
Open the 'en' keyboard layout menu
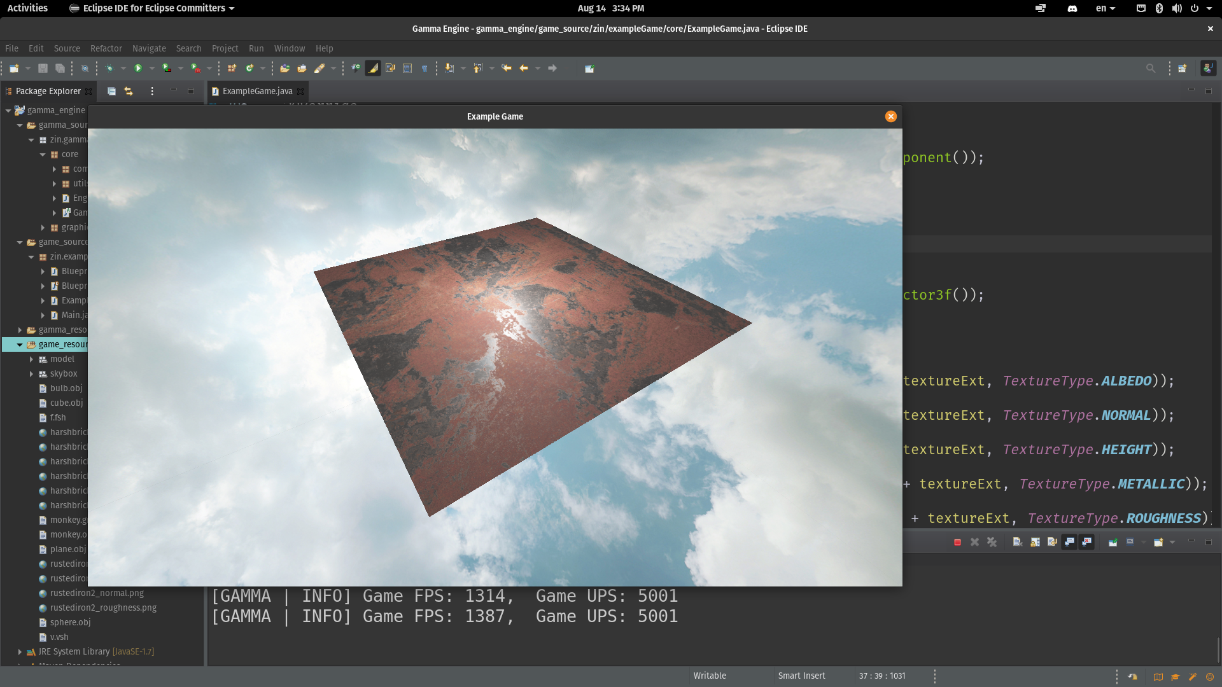pyautogui.click(x=1106, y=8)
